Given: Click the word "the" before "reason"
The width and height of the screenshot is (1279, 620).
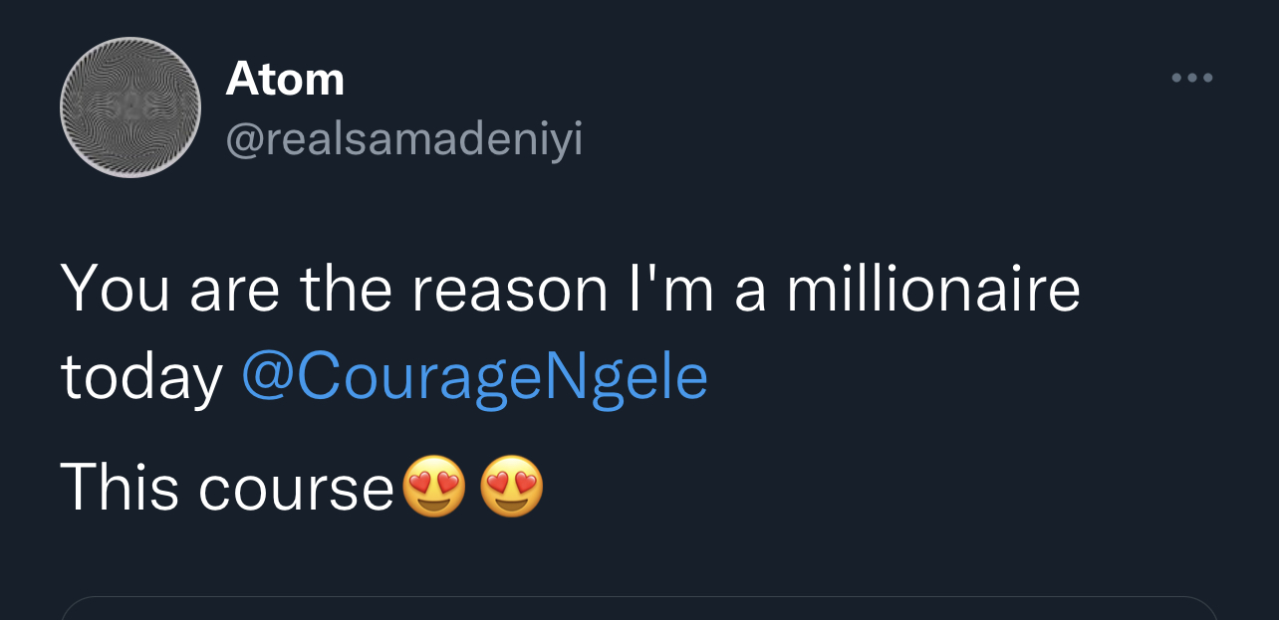Looking at the screenshot, I should (347, 290).
